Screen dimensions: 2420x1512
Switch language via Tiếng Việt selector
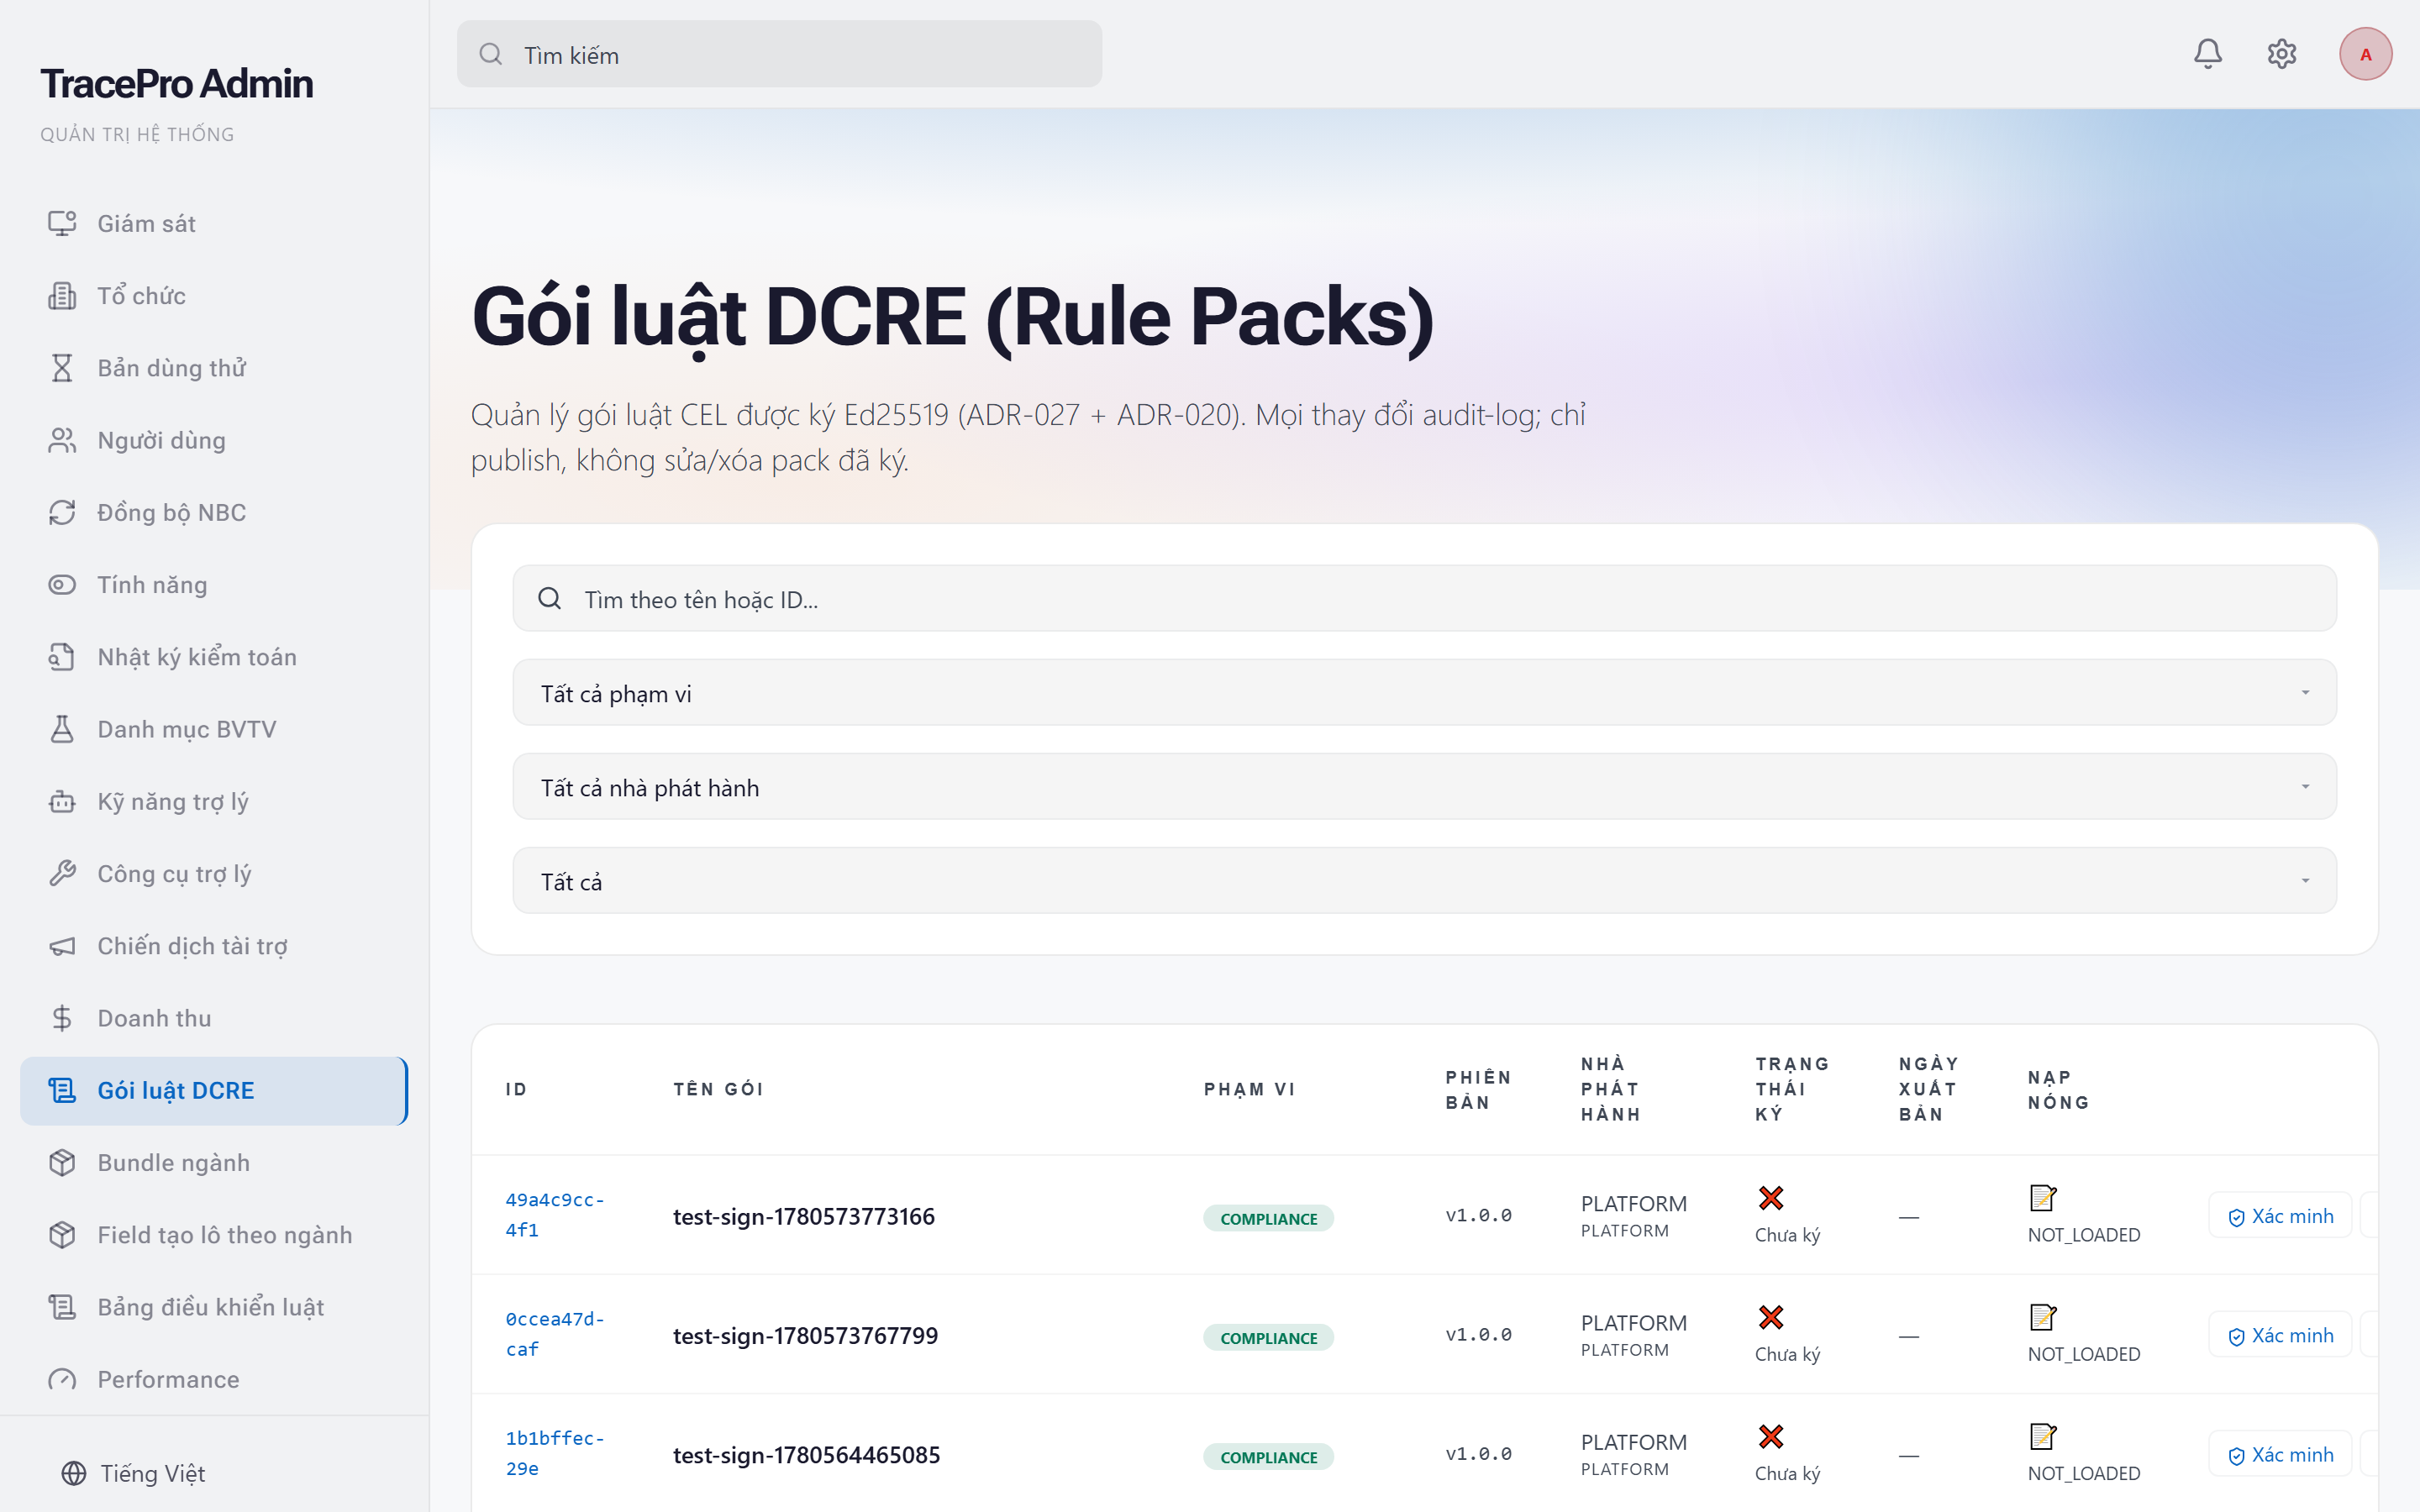pos(134,1473)
